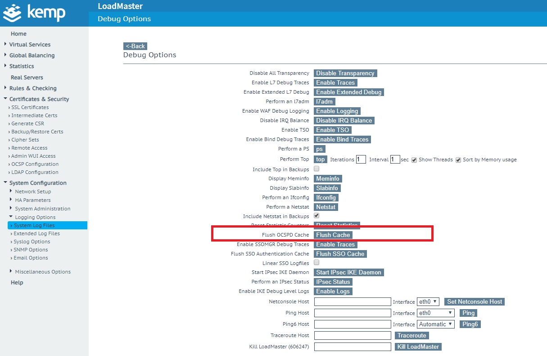Toggle Sort by Memory usage checkbox
547x356 pixels.
click(458, 160)
